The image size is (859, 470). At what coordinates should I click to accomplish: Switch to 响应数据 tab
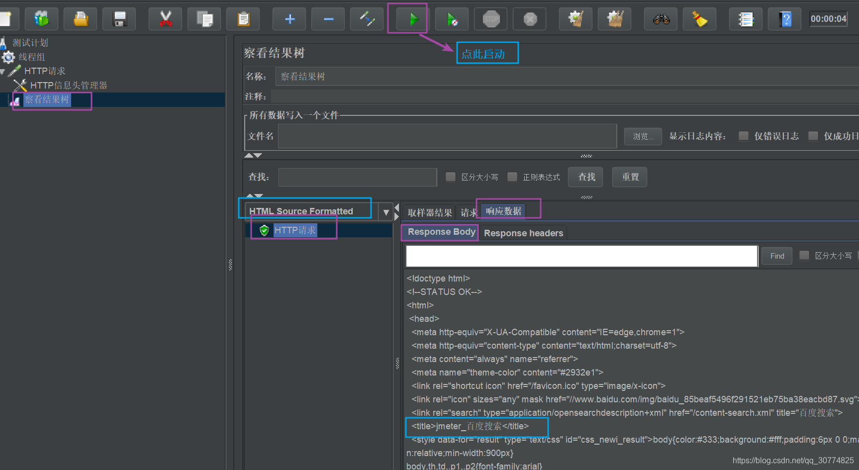[503, 211]
